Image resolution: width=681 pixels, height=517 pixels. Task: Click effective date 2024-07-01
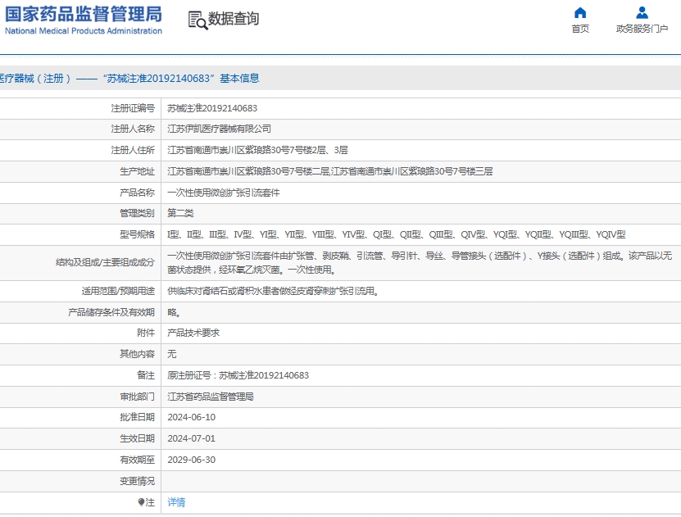coord(192,438)
